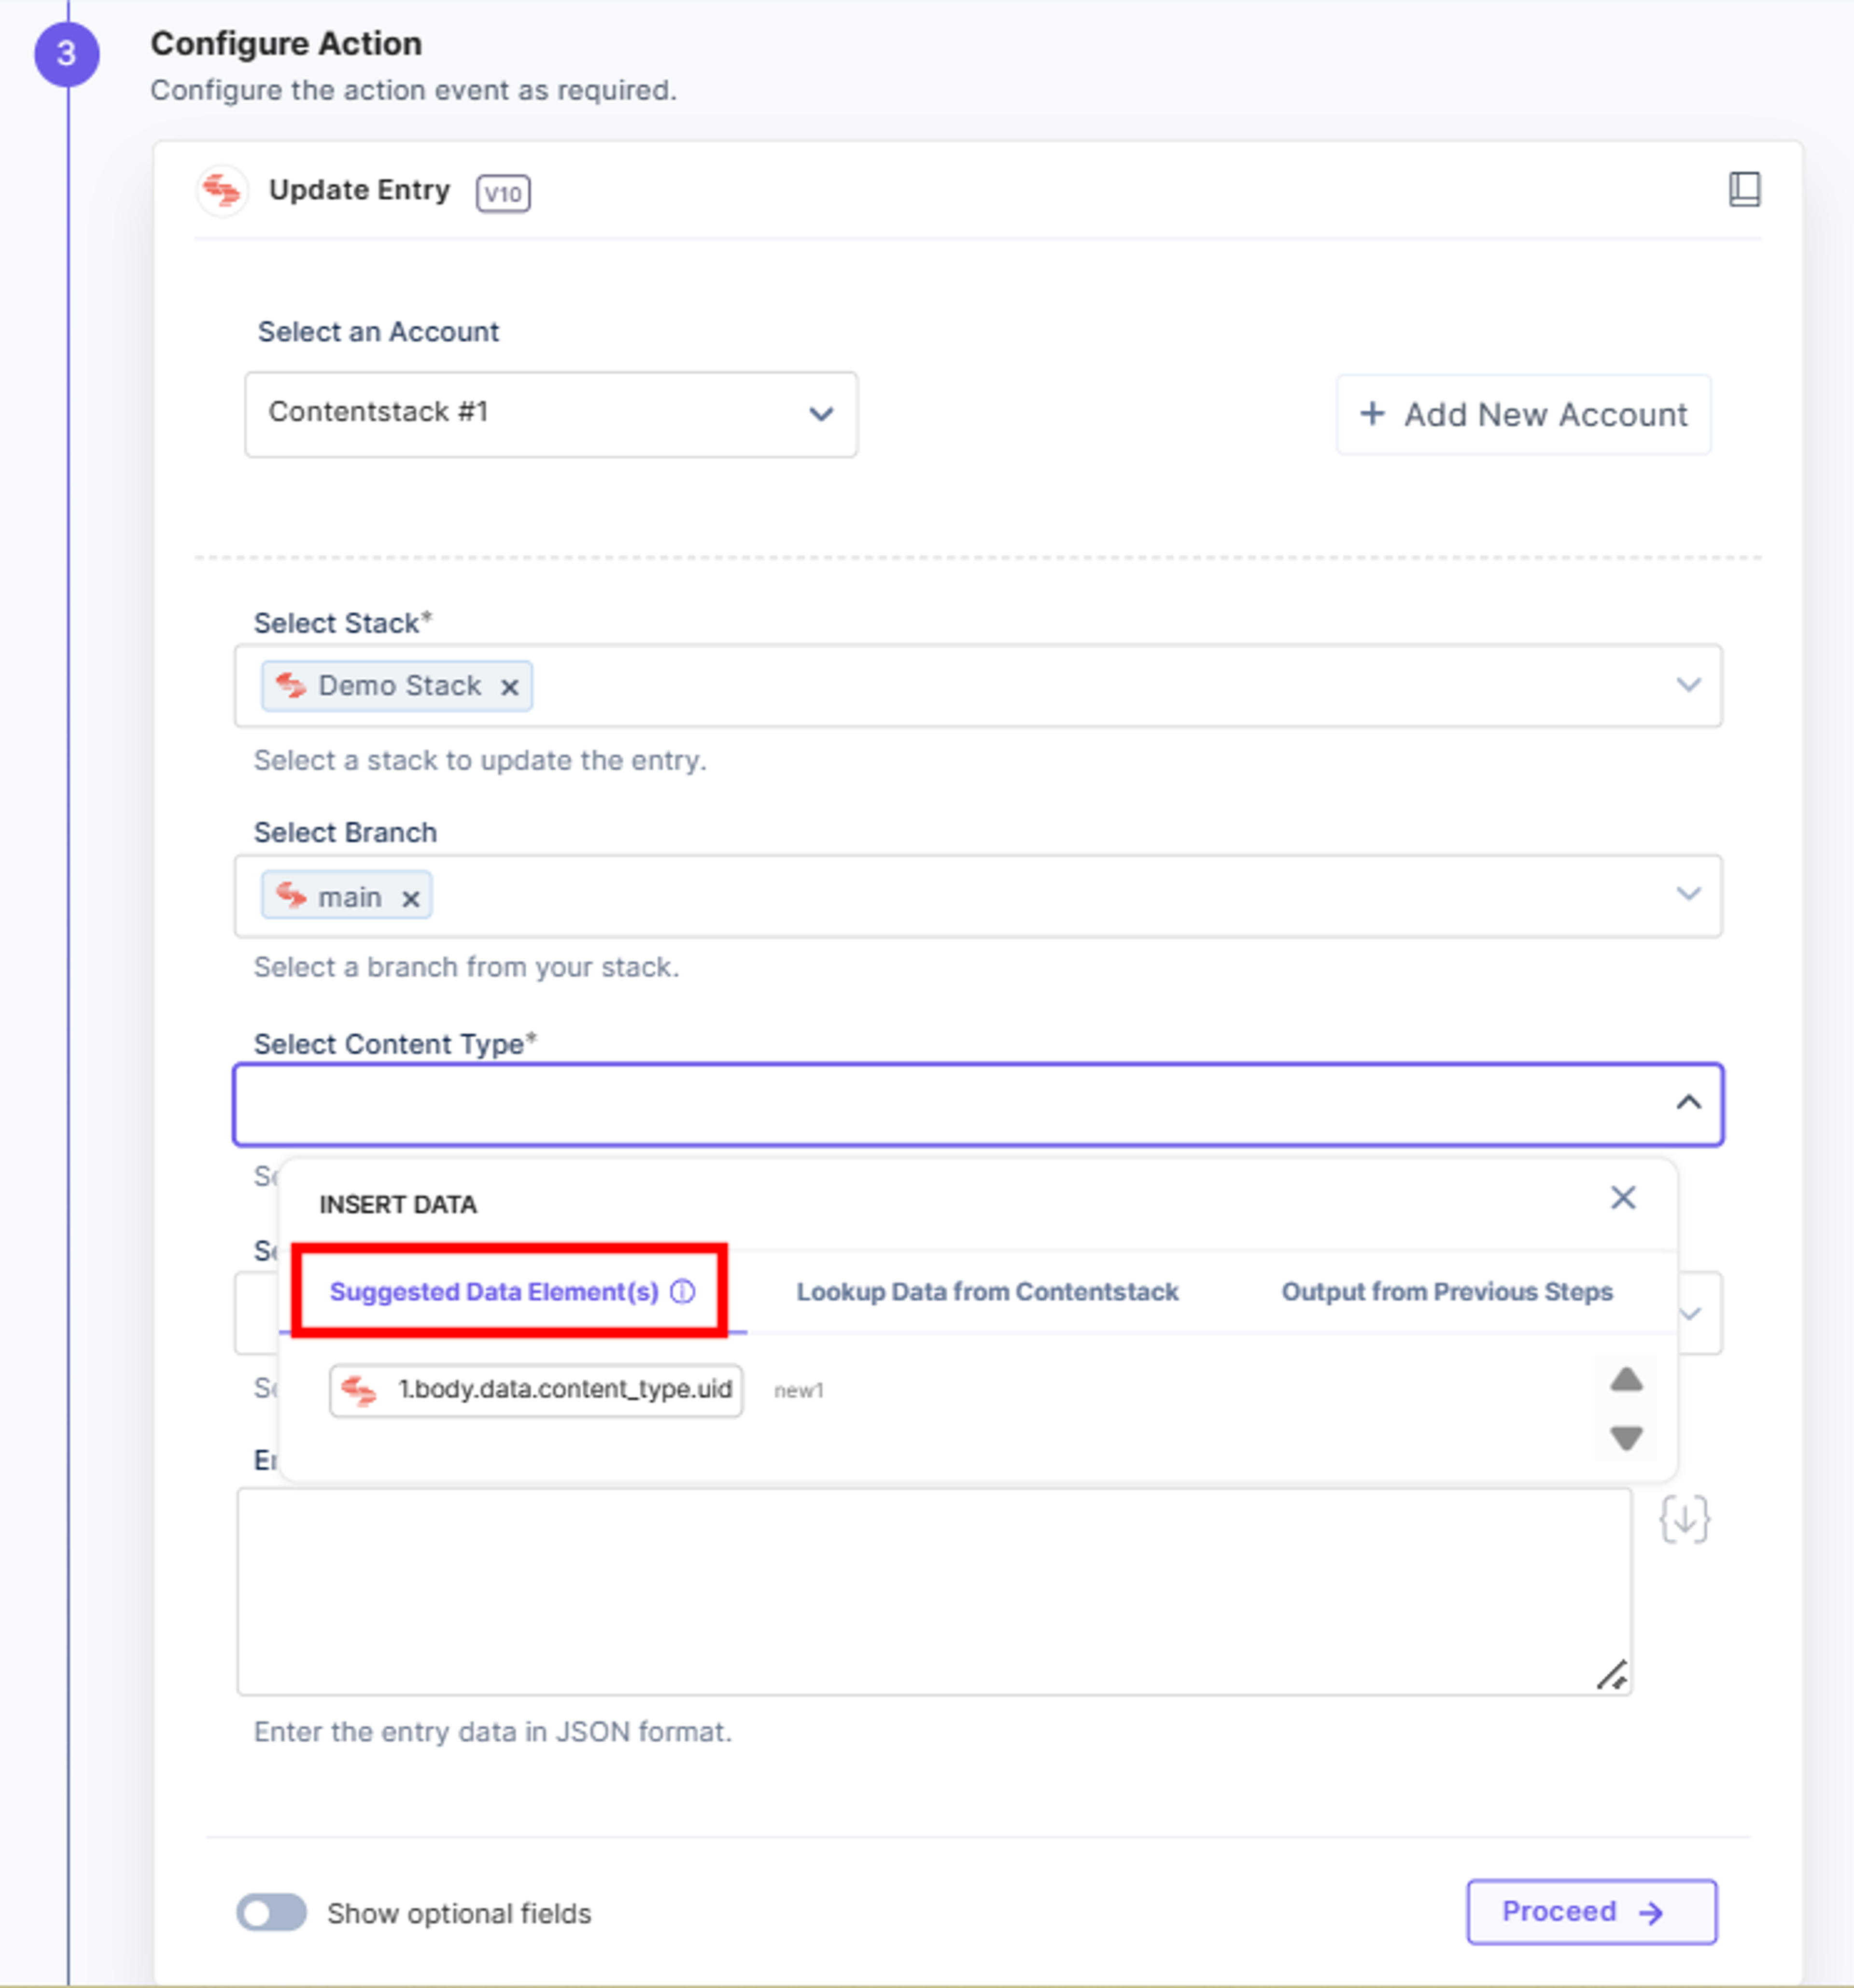Click the 'Show optional fields' label

pyautogui.click(x=459, y=1913)
